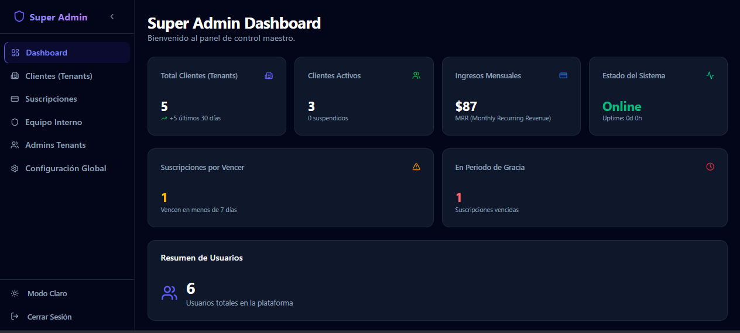Click 'Bienvenido al panel de control maestro.' subtitle

(221, 39)
